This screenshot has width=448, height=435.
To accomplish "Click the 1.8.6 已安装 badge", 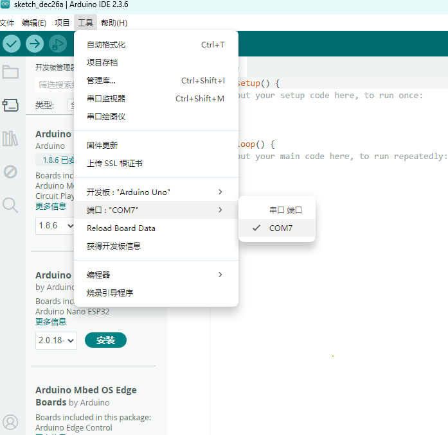I will [x=55, y=160].
